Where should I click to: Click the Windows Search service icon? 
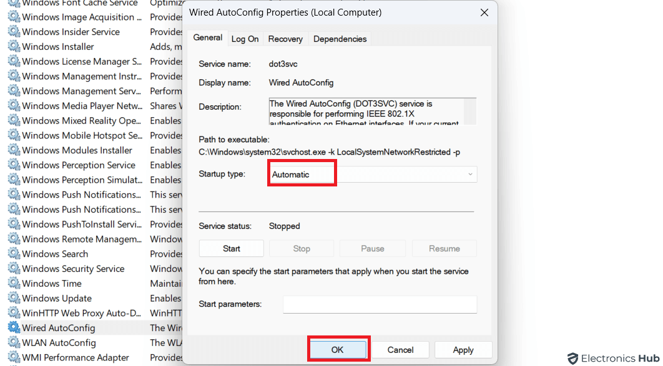click(14, 253)
